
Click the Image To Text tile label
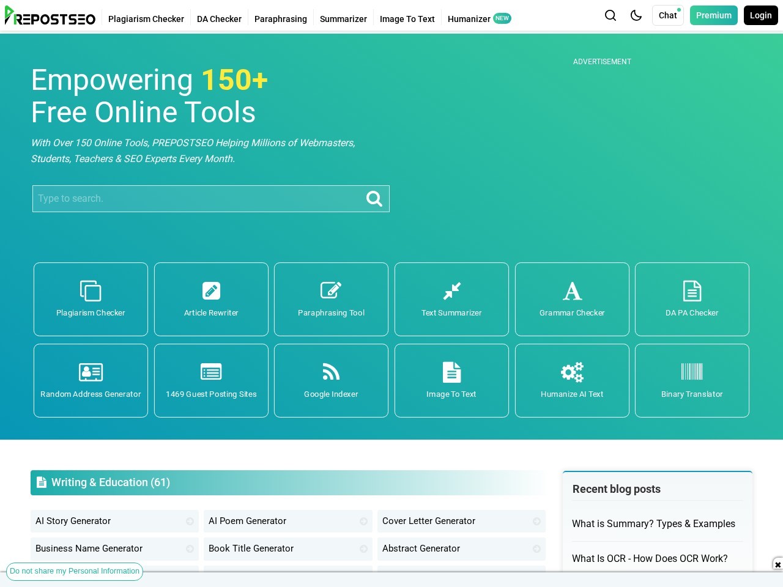451,394
